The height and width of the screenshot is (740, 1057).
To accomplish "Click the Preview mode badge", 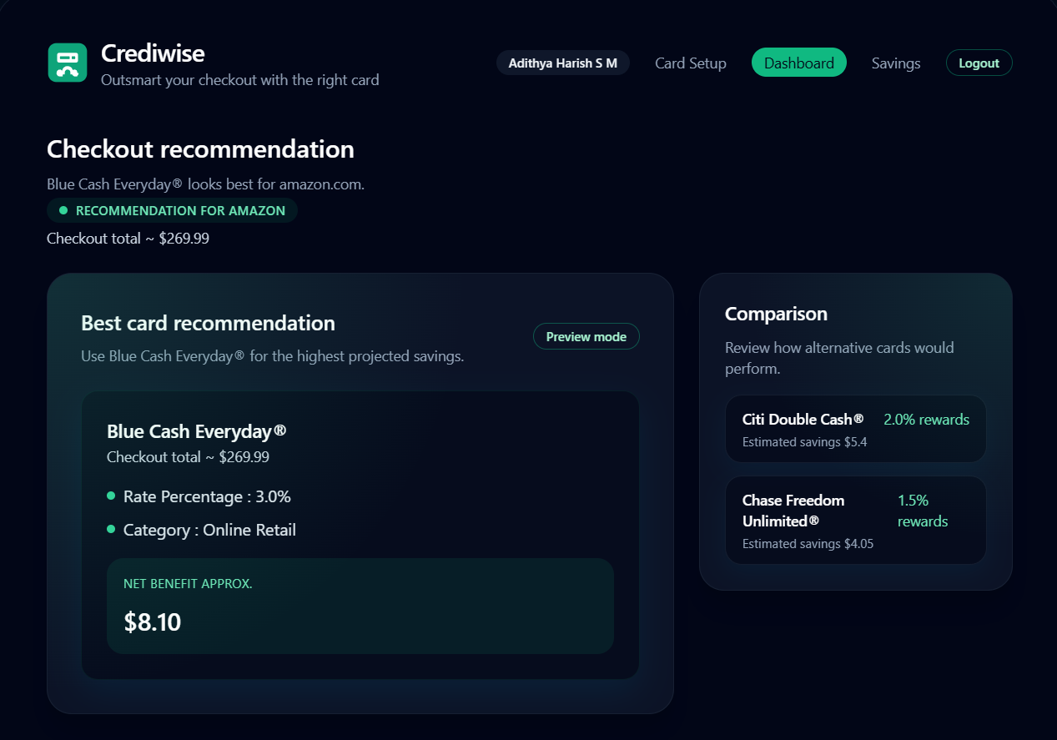I will (x=586, y=336).
